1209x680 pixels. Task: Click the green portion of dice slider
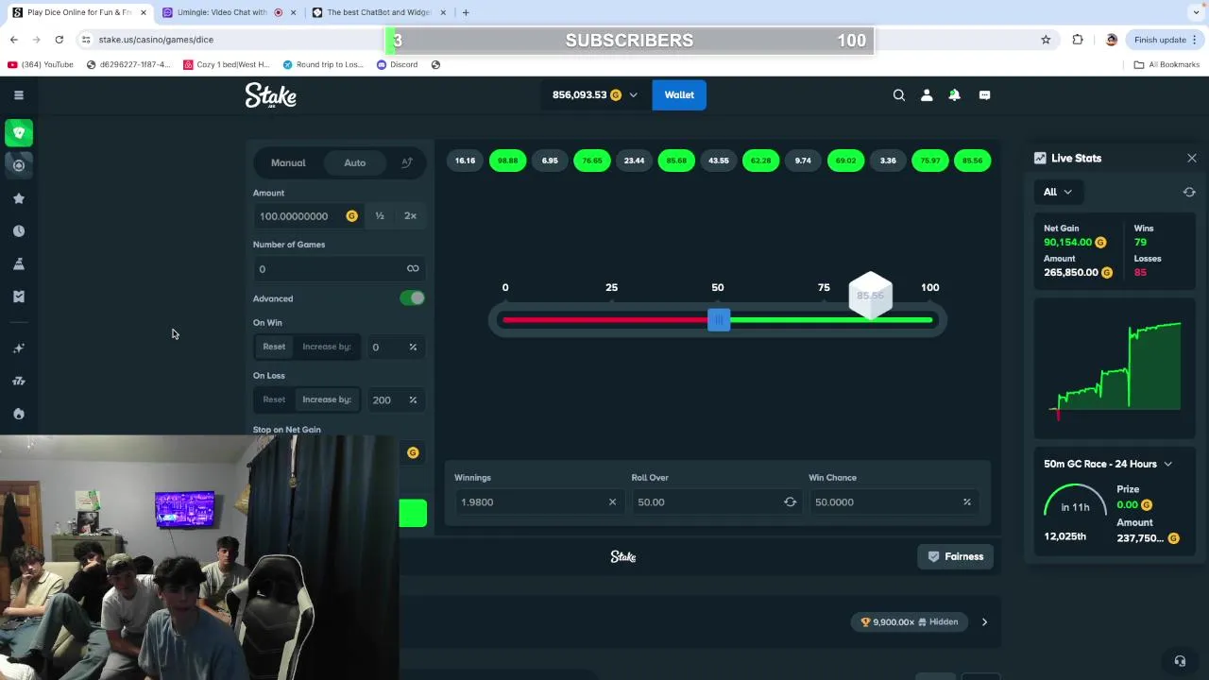point(831,320)
